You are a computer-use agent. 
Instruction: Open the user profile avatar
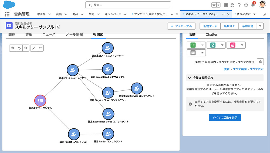pos(262,4)
